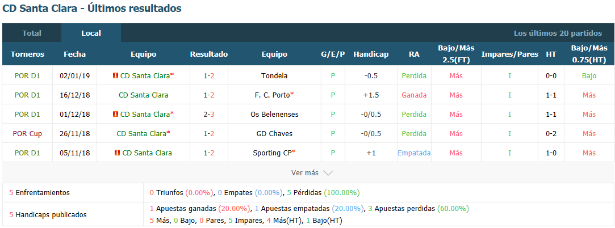Click the chevron beside Ver más
Viewport: 615px width, 228px height.
click(x=328, y=173)
